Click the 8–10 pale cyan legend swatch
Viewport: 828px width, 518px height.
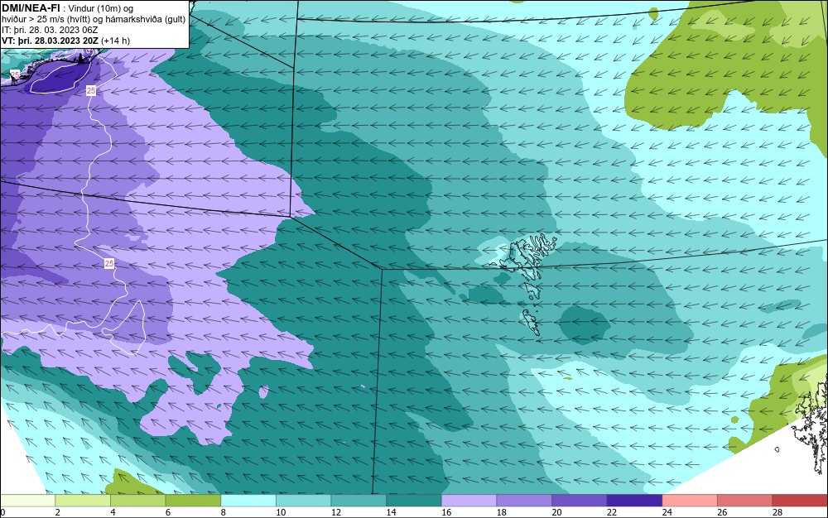click(x=248, y=501)
